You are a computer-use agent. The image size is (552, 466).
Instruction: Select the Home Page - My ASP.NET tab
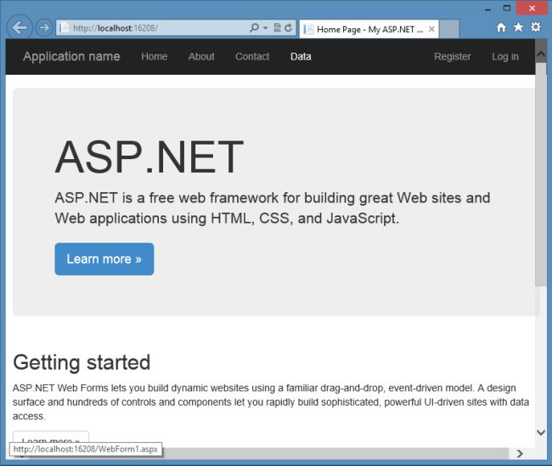click(369, 29)
